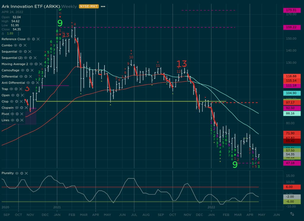Viewport: 304px width, 221px height.
Task: Toggle visibility of Reference Close
Action: tap(28, 39)
